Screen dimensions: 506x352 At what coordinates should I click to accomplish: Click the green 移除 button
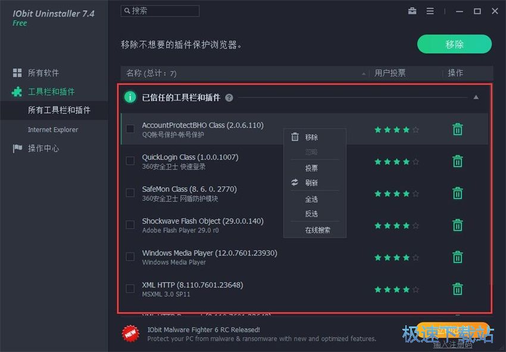point(454,44)
